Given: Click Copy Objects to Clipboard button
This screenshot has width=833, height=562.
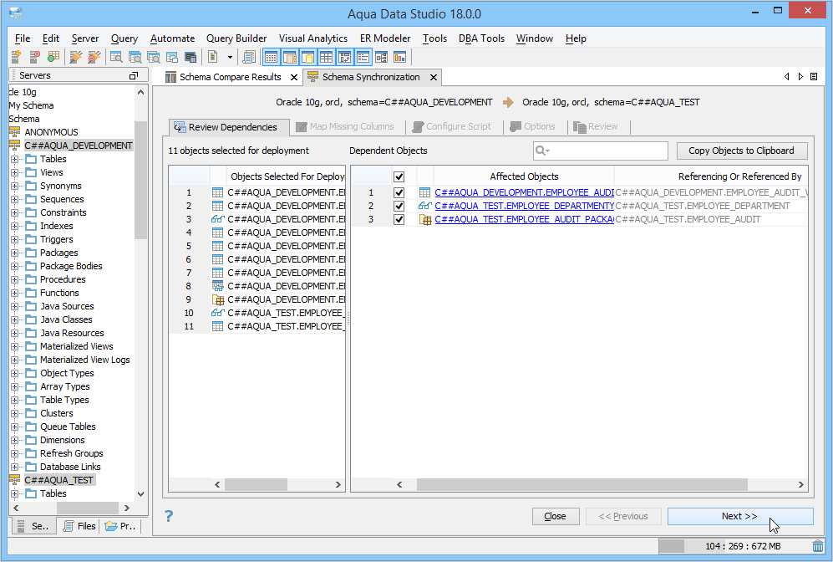Looking at the screenshot, I should point(742,151).
